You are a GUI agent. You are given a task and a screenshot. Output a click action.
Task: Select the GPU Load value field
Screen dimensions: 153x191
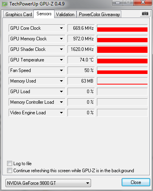pos(81,92)
